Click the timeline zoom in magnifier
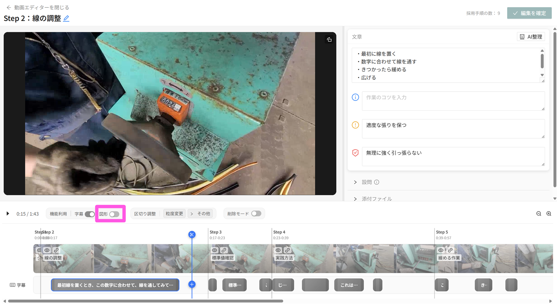557x304 pixels. [x=549, y=214]
